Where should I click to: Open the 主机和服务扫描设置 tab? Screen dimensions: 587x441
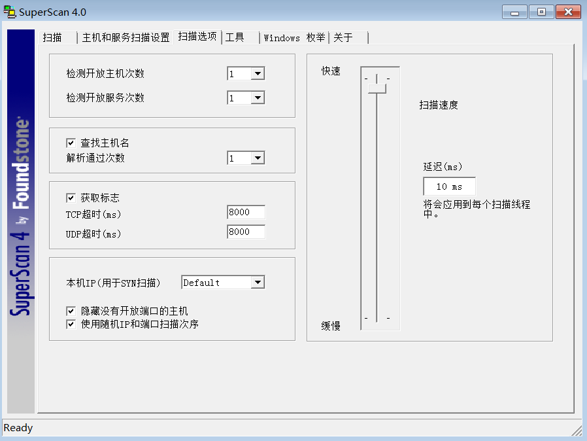(x=126, y=37)
